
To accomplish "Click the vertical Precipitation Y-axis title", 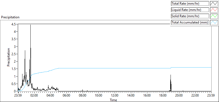I will [x=8, y=57].
